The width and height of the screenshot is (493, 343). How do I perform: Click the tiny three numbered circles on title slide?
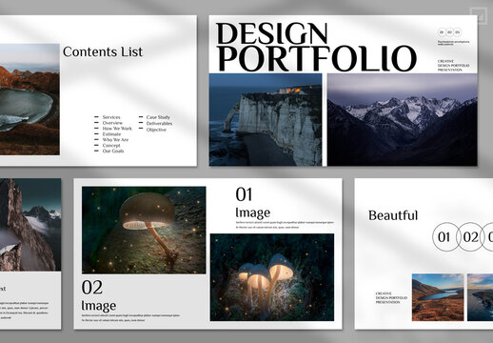pos(449,32)
